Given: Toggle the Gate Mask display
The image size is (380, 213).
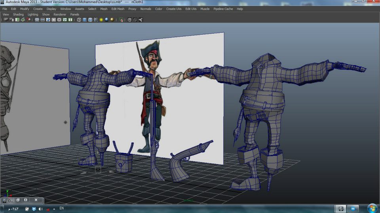Looking at the screenshot, I should pyautogui.click(x=53, y=20).
